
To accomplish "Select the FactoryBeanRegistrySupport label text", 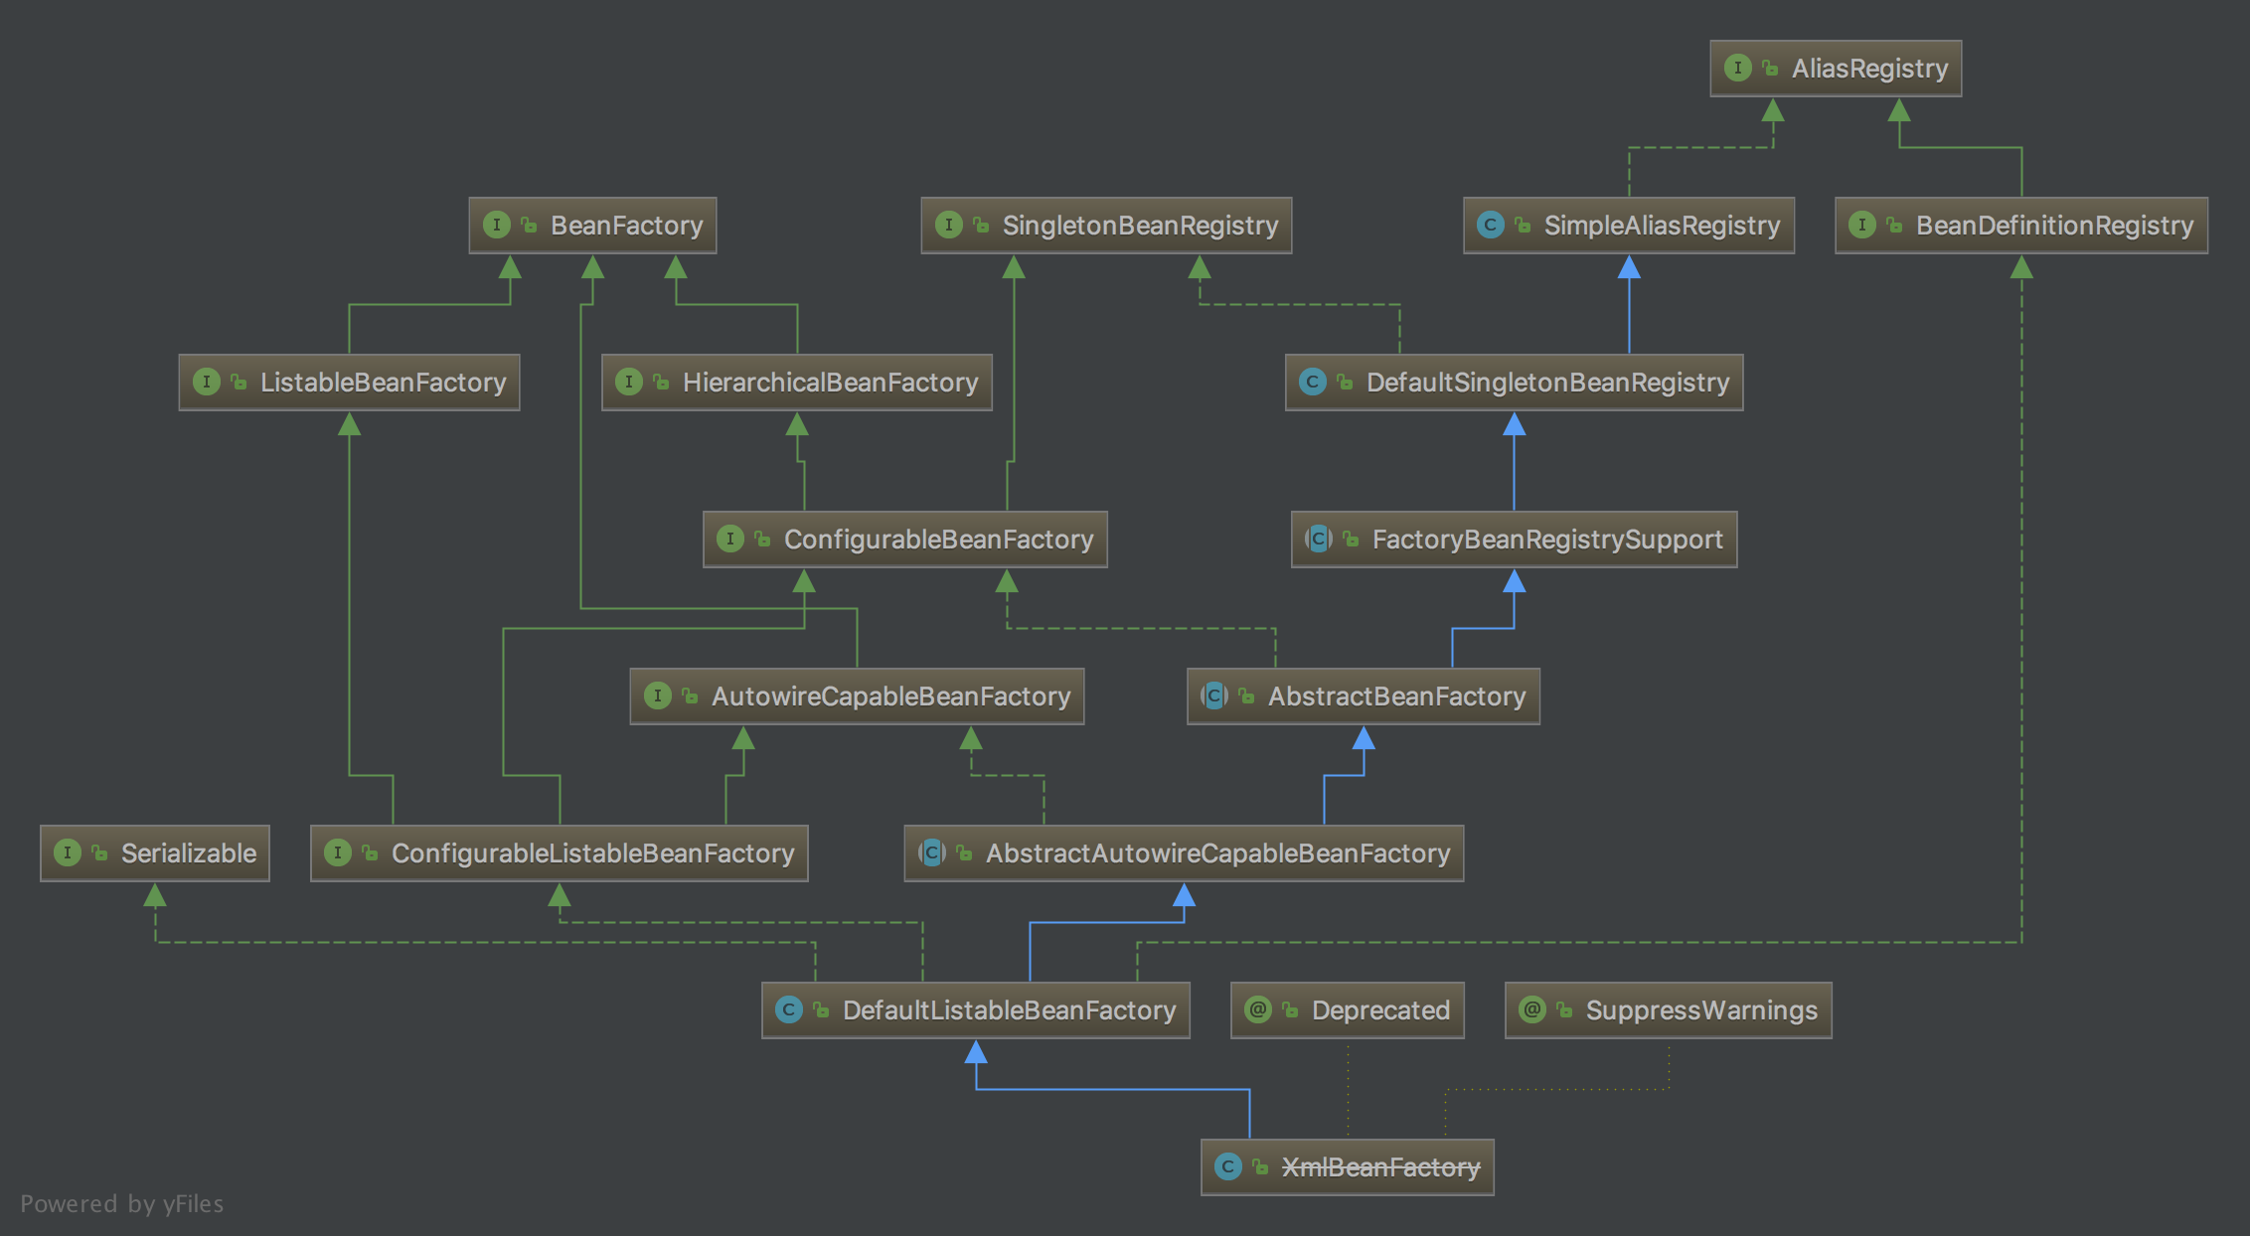I will point(1547,540).
